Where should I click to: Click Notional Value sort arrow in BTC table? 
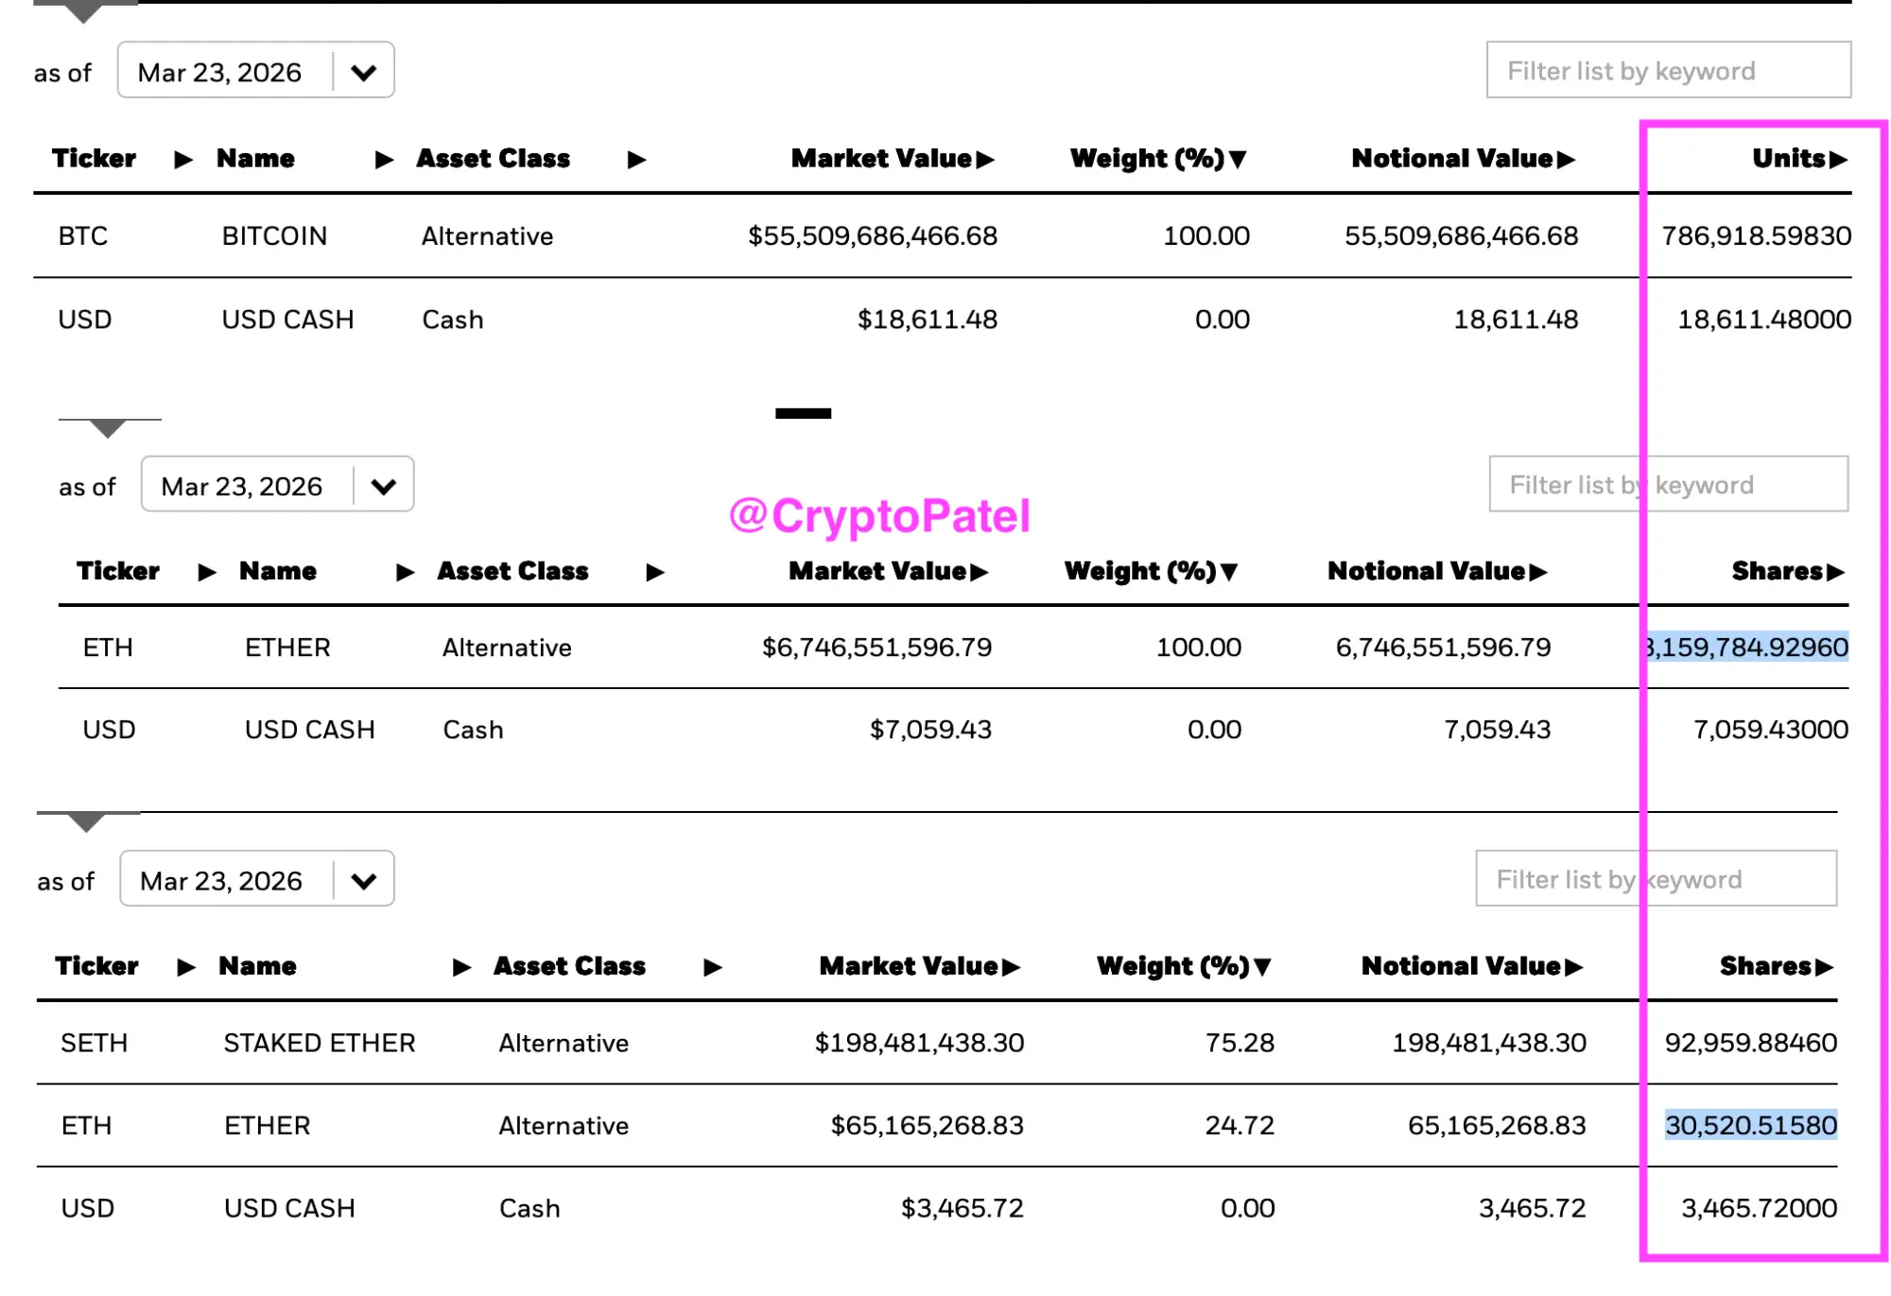(x=1567, y=160)
